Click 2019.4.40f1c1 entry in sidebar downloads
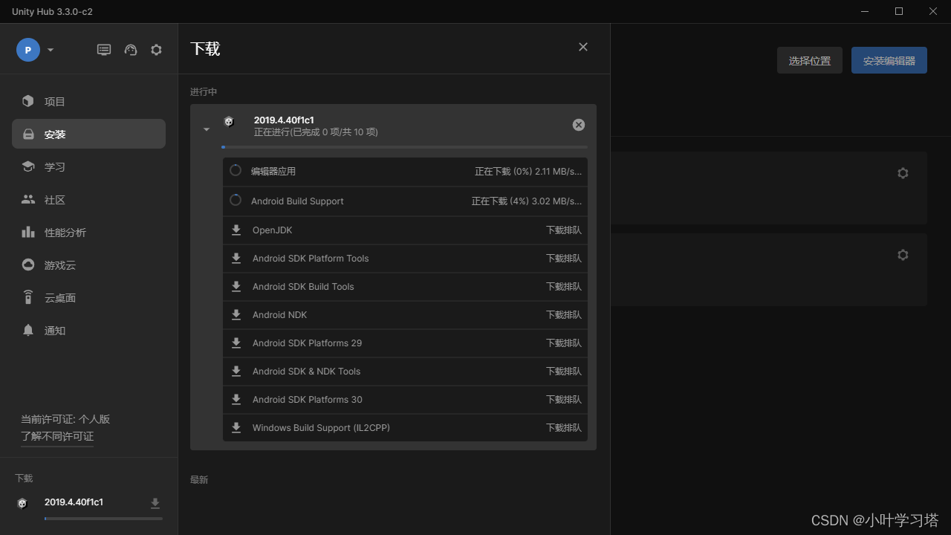 (x=74, y=502)
